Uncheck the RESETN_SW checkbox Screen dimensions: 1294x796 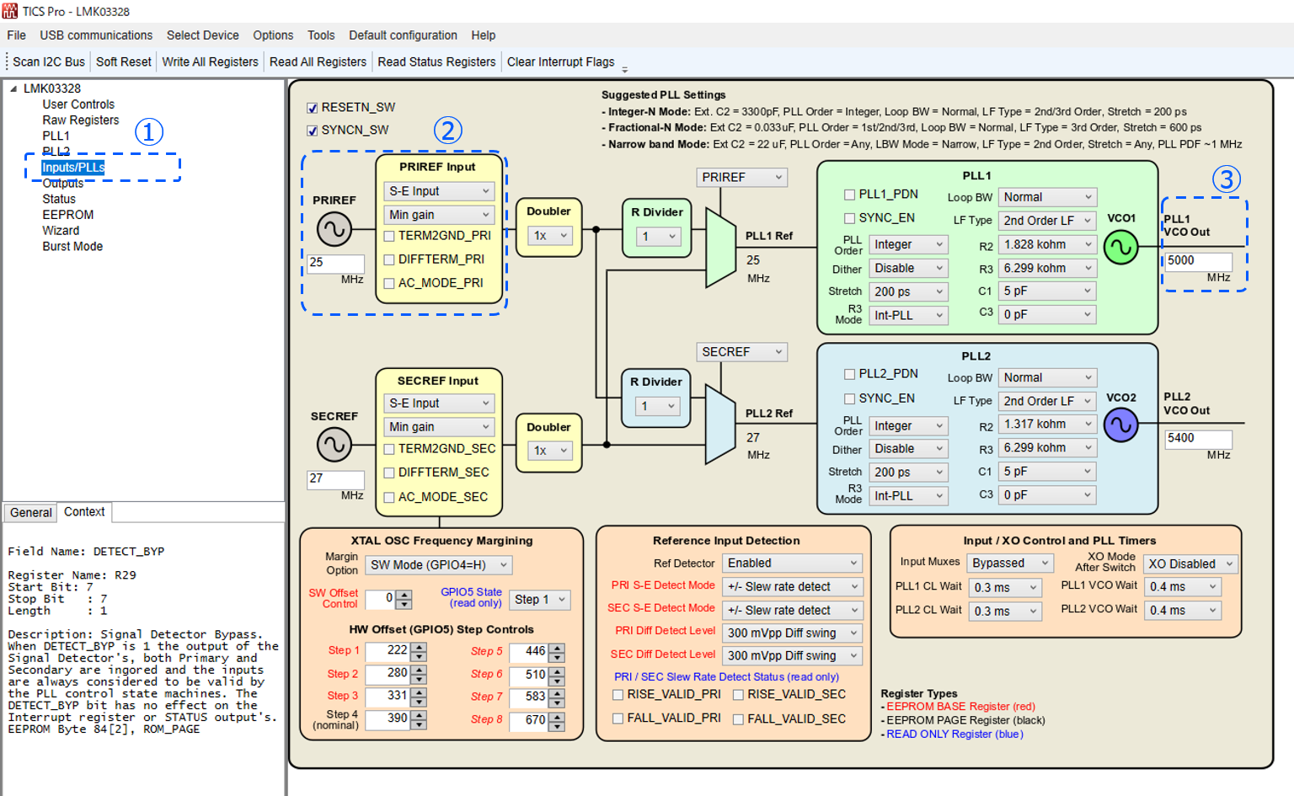pos(313,107)
